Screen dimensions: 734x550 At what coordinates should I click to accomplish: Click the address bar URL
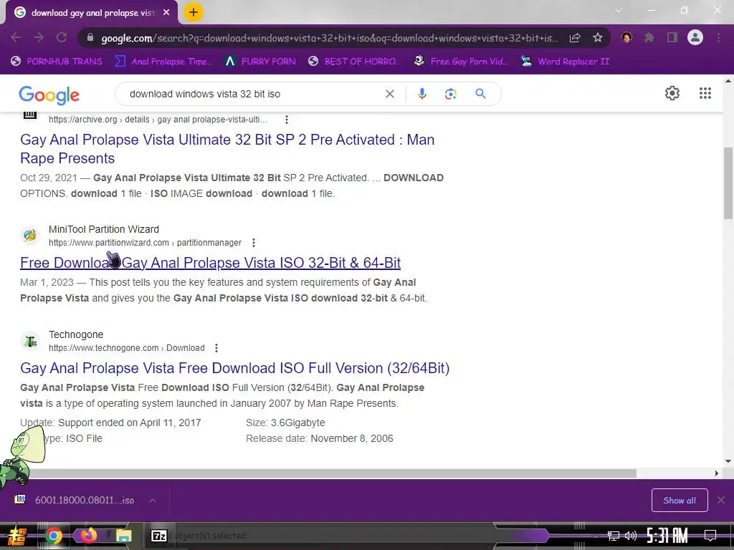[330, 38]
